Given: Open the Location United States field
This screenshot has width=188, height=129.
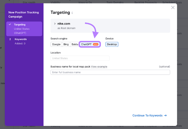Looking at the screenshot, I should click(80, 58).
